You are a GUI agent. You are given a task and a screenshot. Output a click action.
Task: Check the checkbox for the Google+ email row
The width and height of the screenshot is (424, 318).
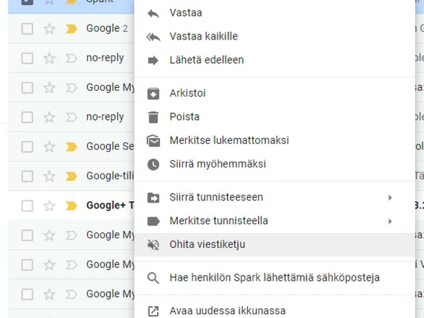pos(28,206)
